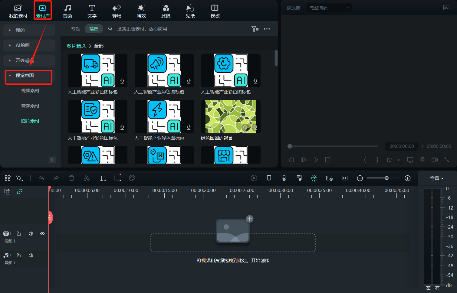Open the 完整画质 playback quality dropdown
Screen dimensions: 457x293
(x=329, y=8)
